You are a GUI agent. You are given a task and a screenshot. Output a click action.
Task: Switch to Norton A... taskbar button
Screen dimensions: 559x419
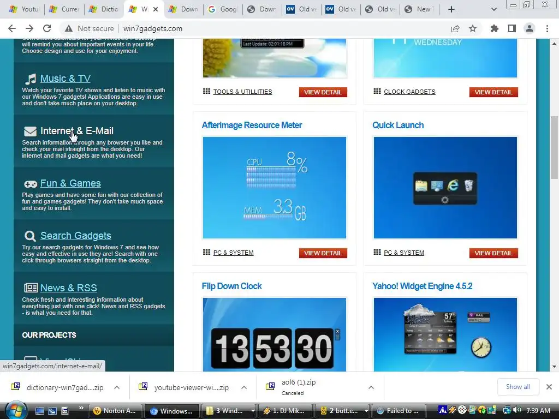point(115,411)
